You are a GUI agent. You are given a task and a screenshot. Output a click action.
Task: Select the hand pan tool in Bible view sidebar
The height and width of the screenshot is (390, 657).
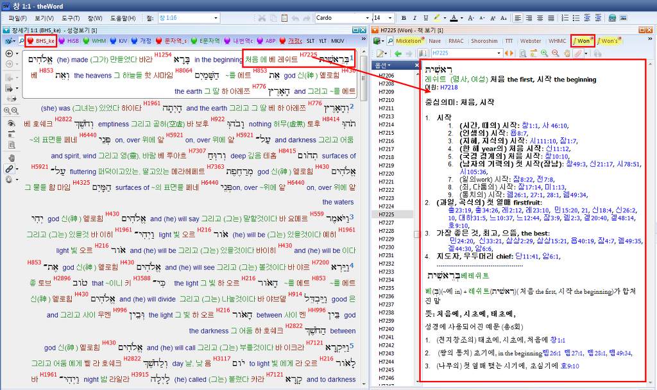pos(11,158)
